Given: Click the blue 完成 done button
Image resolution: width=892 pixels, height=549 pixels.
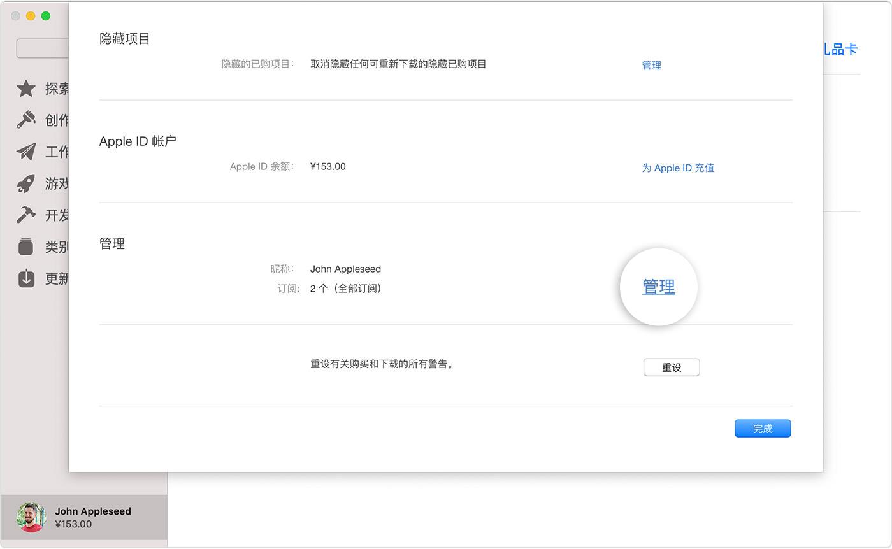Looking at the screenshot, I should coord(762,428).
